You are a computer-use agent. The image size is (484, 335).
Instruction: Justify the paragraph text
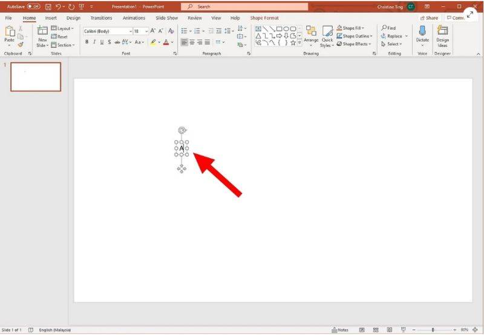click(x=208, y=42)
